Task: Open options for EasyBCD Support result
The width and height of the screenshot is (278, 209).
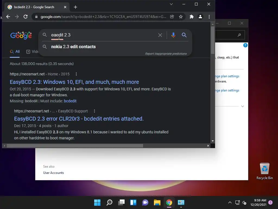Action: (94, 111)
